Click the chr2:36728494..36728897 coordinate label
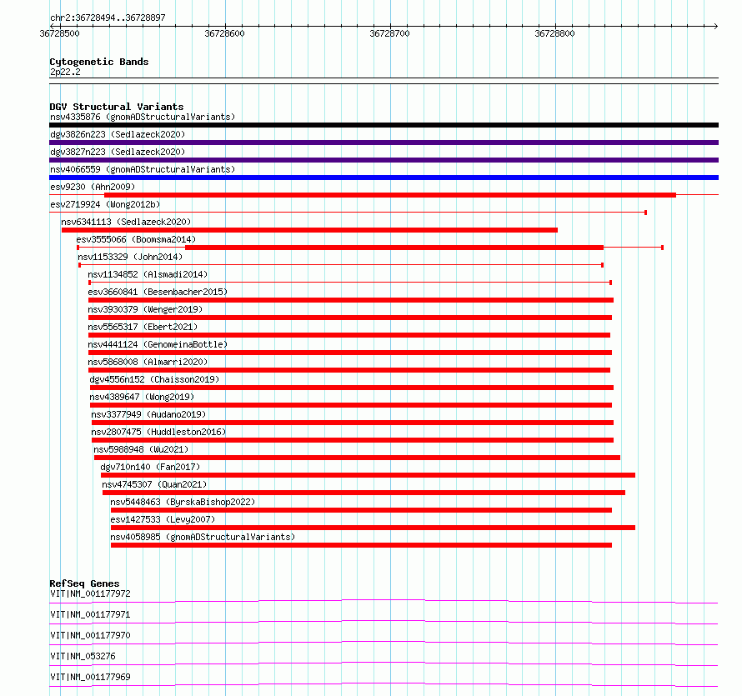The image size is (742, 696). point(108,18)
